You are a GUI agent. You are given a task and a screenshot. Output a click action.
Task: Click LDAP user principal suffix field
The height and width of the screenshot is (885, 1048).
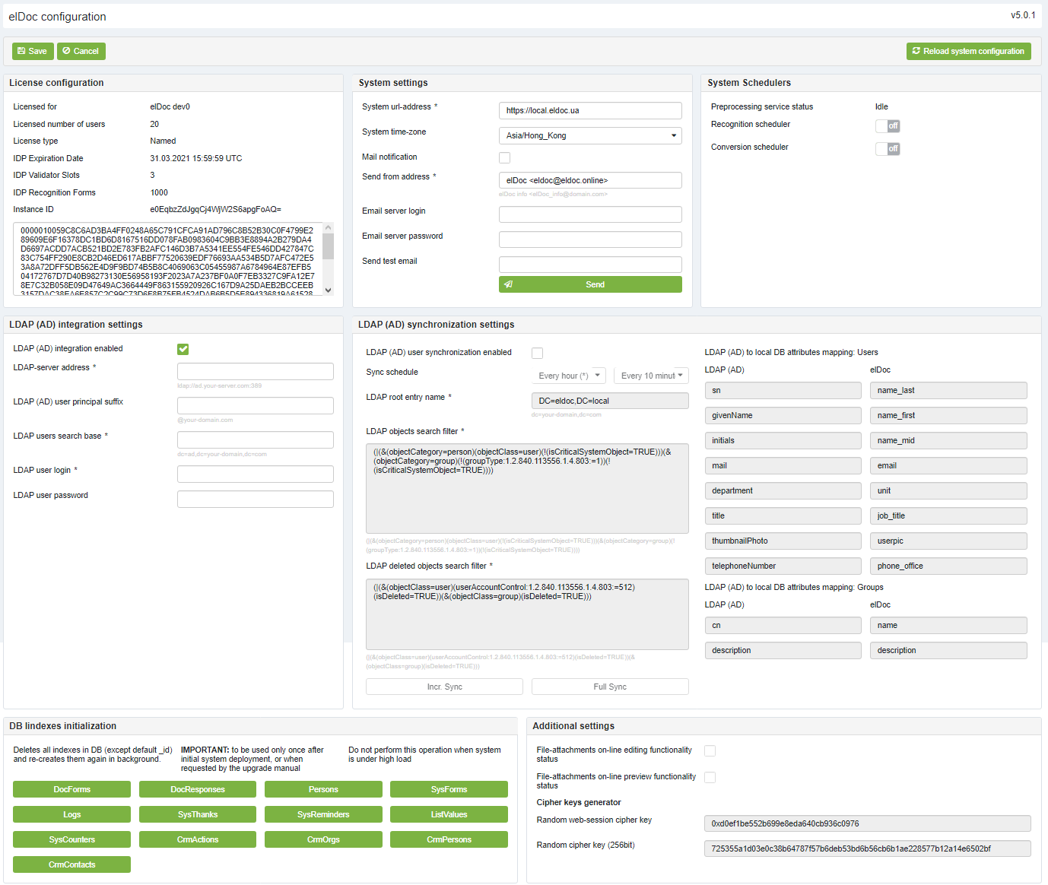(256, 405)
